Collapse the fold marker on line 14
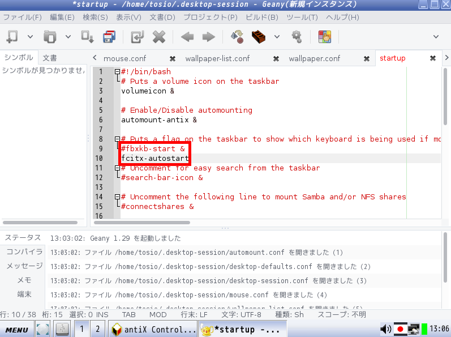Image resolution: width=451 pixels, height=337 pixels. [x=117, y=197]
